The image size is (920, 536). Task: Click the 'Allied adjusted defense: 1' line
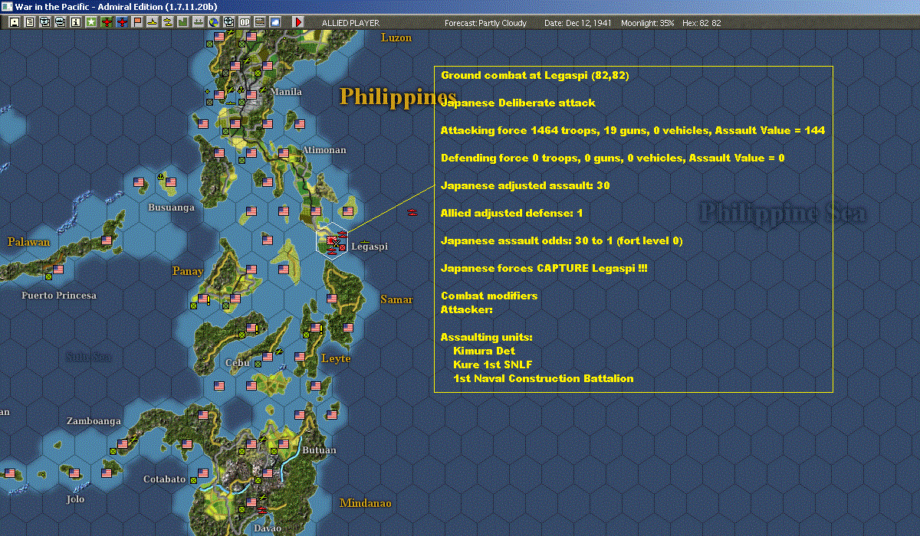tap(511, 213)
